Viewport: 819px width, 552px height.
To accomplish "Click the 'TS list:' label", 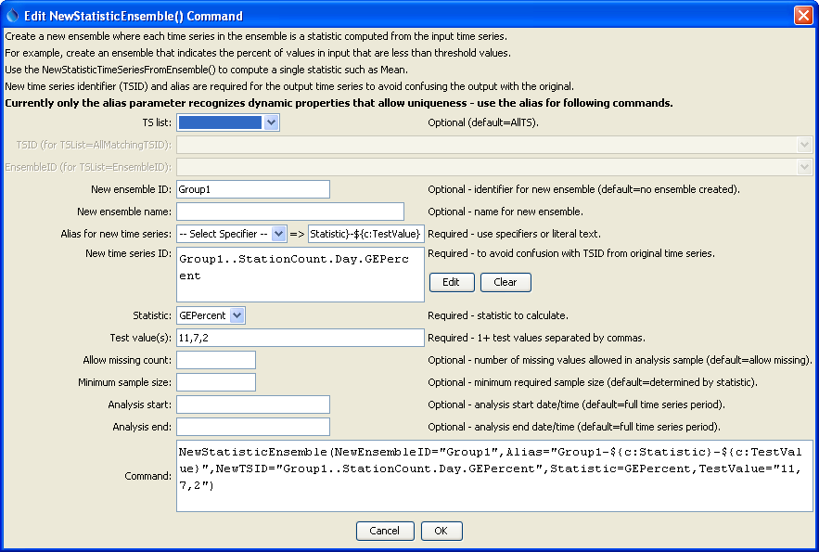I will click(x=157, y=122).
